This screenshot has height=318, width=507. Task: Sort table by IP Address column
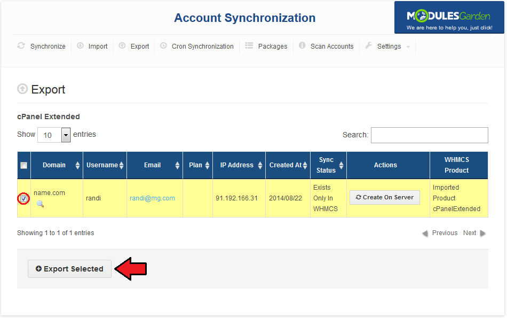point(260,165)
